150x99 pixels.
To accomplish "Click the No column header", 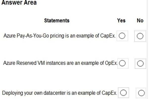I will 140,21.
